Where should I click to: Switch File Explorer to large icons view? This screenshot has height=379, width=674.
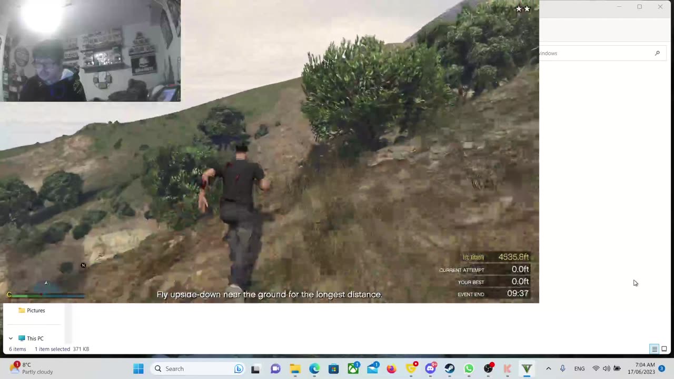(664, 349)
